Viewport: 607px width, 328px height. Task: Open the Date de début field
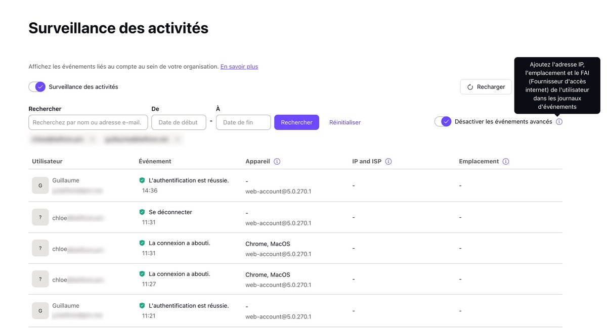click(x=179, y=122)
